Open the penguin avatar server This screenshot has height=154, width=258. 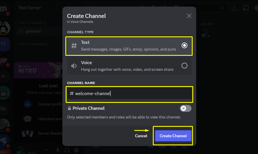pos(4,28)
